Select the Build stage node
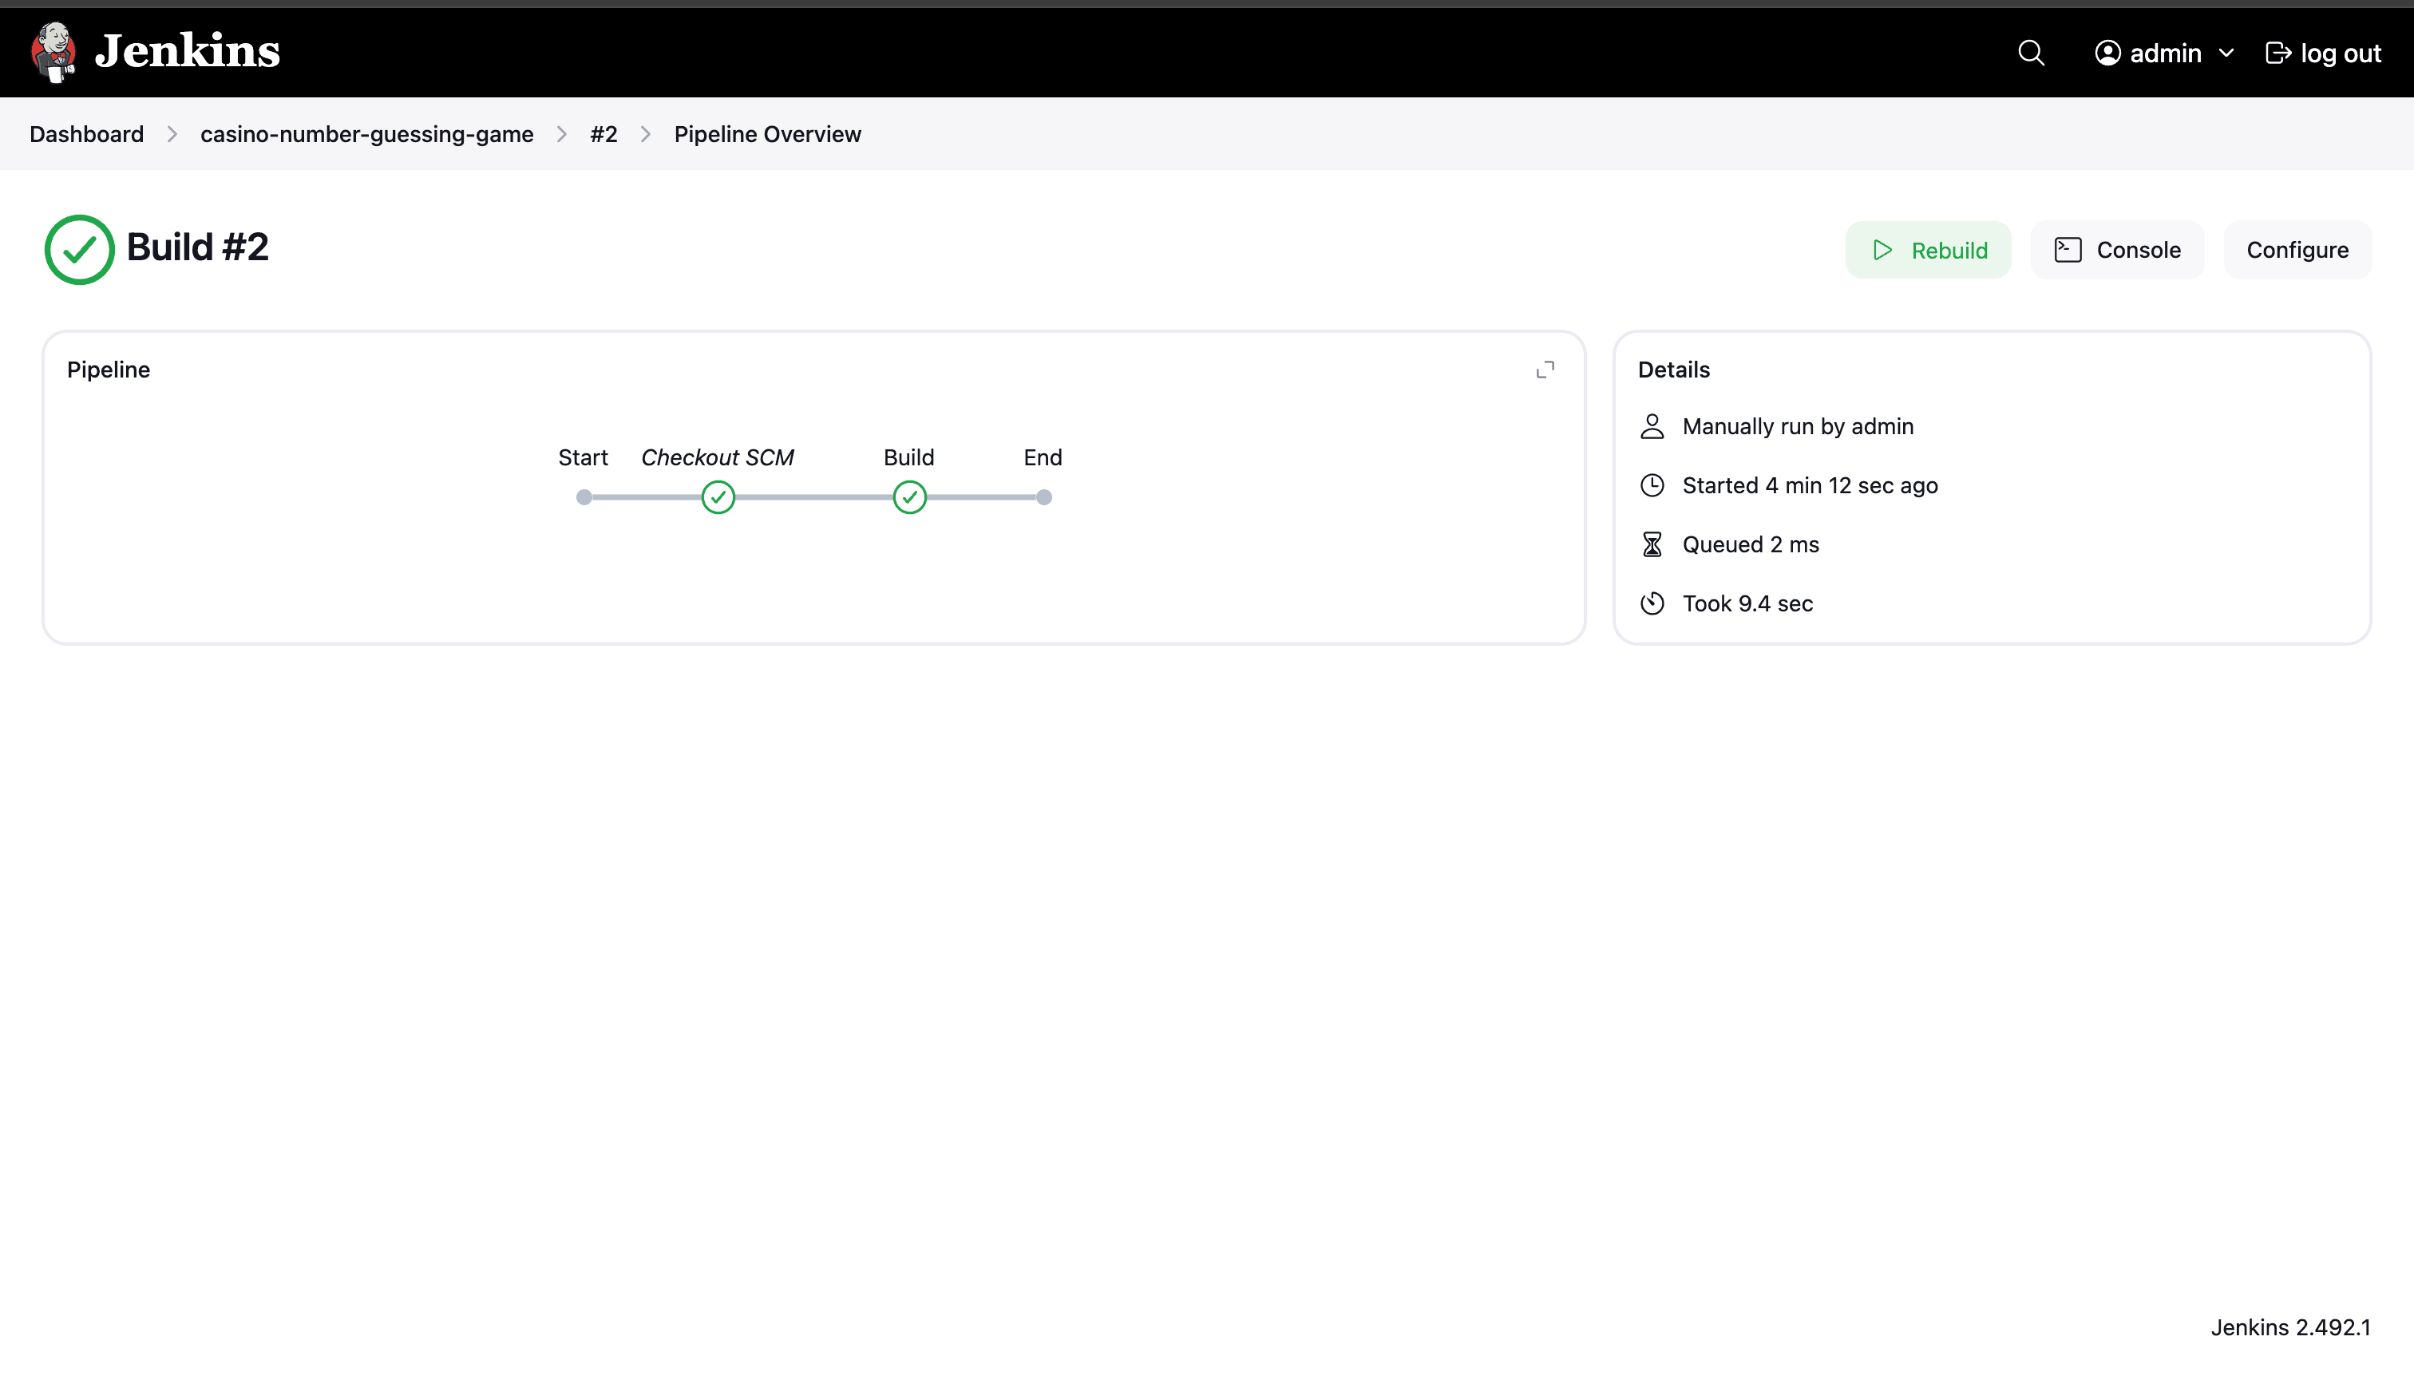The width and height of the screenshot is (2414, 1376). click(908, 497)
